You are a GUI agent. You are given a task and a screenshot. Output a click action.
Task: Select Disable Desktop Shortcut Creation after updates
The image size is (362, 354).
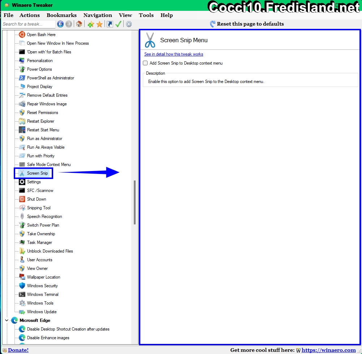click(x=68, y=329)
